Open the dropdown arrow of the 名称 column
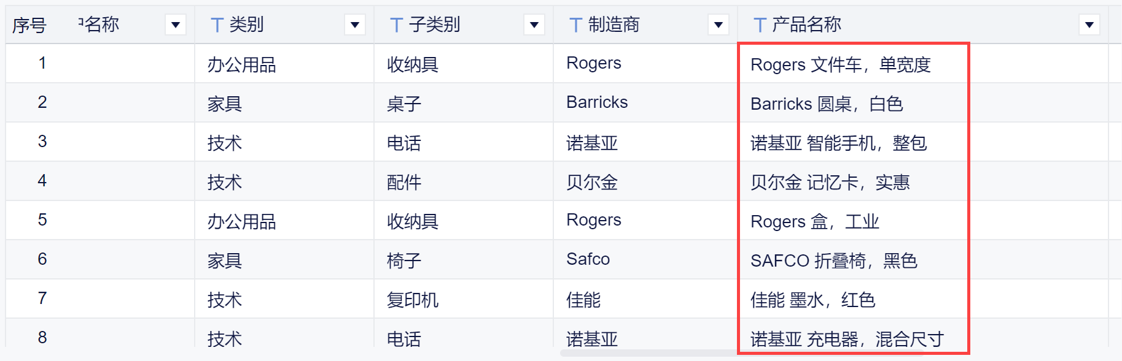 click(175, 25)
